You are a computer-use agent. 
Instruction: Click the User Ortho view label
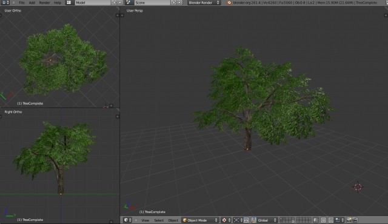coord(13,11)
